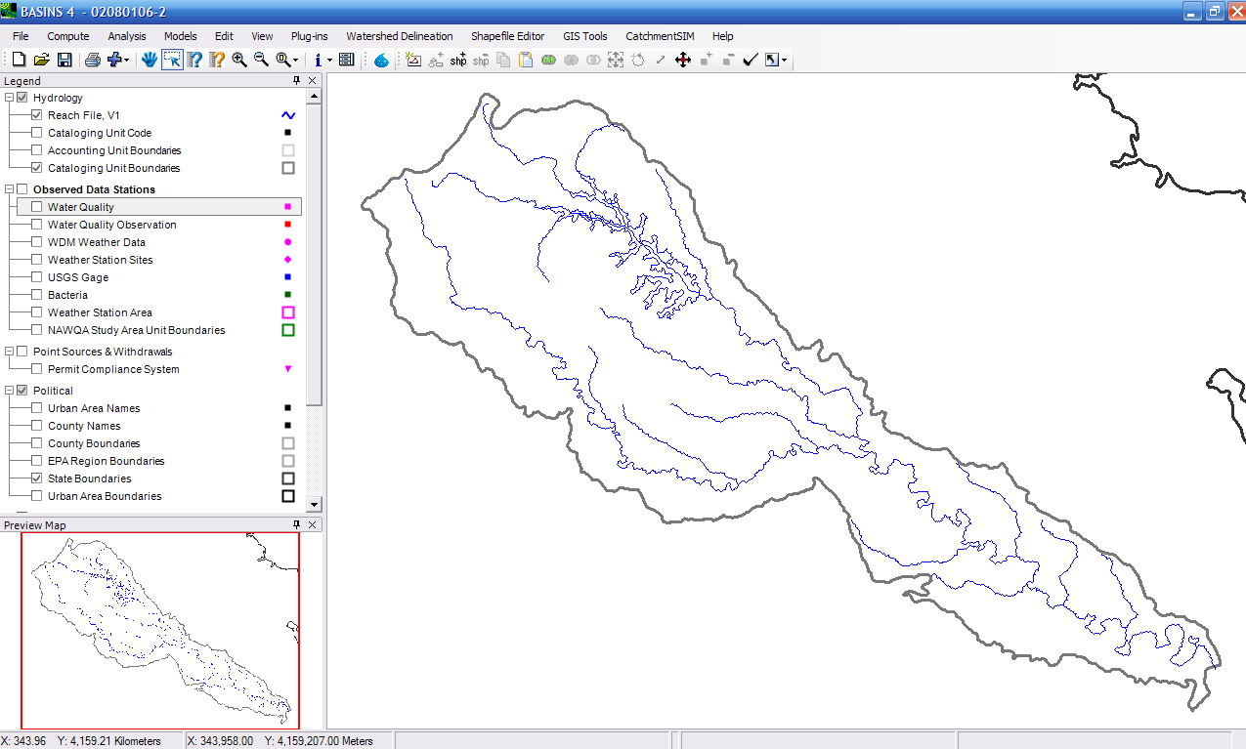
Task: Click the blue water drop icon
Action: point(381,61)
